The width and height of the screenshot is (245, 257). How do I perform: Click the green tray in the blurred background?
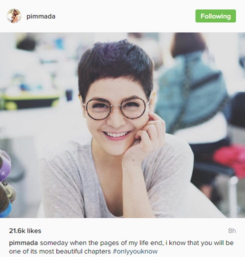pos(29,101)
